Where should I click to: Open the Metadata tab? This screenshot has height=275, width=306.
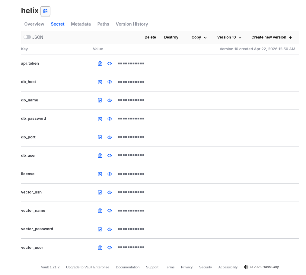pyautogui.click(x=81, y=24)
